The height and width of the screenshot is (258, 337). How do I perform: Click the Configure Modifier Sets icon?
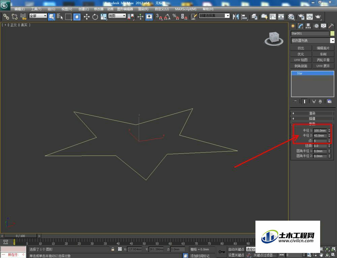[x=330, y=101]
